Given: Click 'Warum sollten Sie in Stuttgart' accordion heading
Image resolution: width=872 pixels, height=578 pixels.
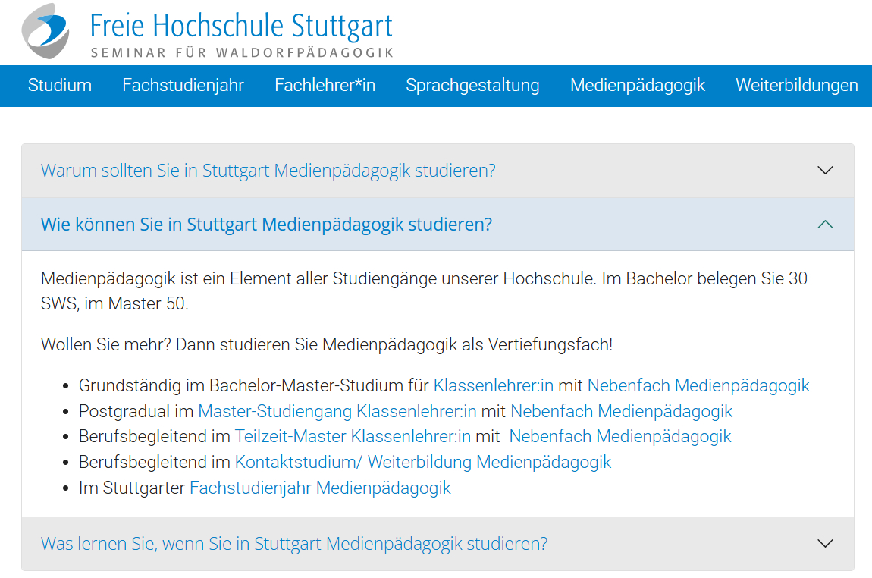Looking at the screenshot, I should coord(268,171).
